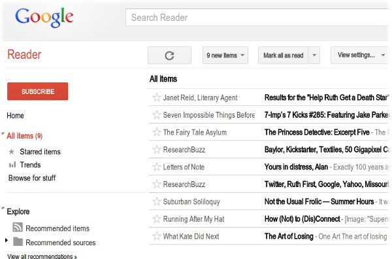Star the Running After My Hat item
Image resolution: width=392 pixels, height=259 pixels.
pos(157,218)
